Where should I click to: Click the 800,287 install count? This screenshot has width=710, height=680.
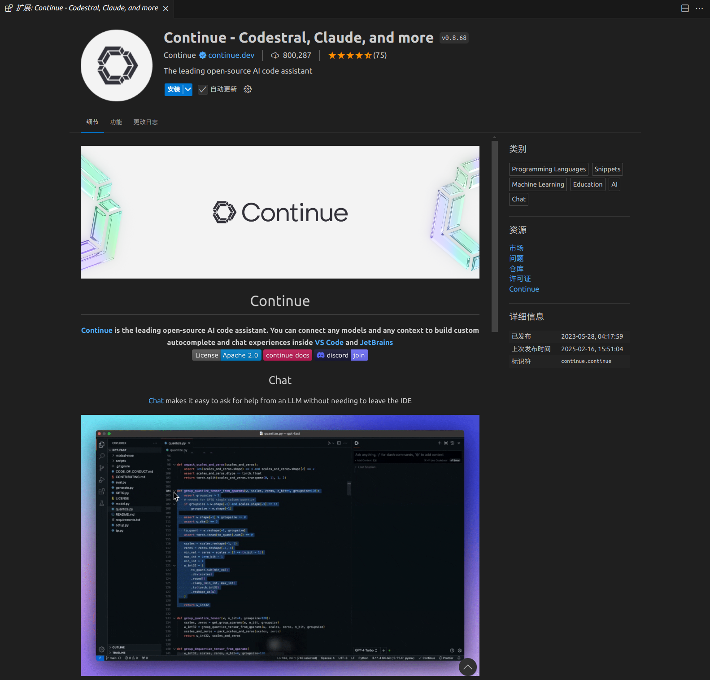(297, 55)
